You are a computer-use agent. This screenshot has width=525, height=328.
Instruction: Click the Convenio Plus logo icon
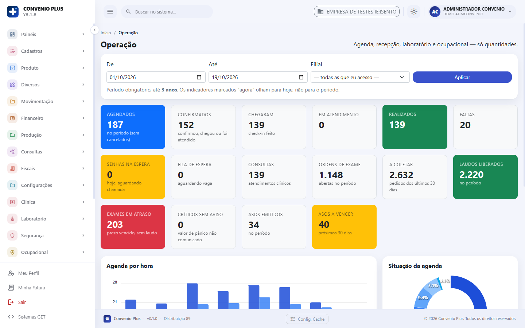[x=13, y=12]
